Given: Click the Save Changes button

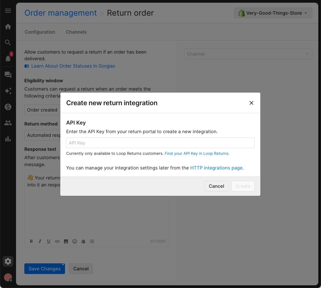Looking at the screenshot, I should click(x=44, y=269).
